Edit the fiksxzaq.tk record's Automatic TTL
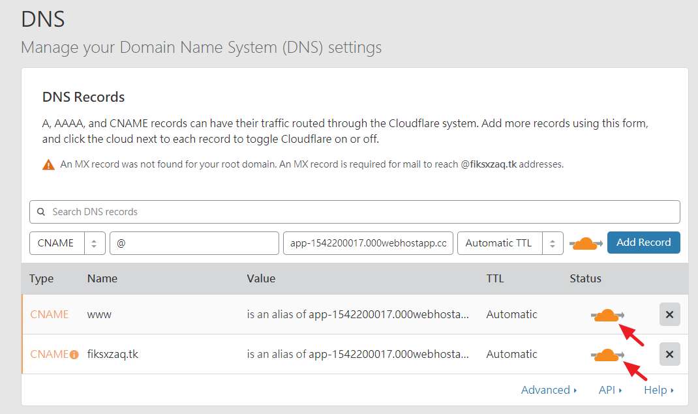This screenshot has width=698, height=414. click(511, 354)
